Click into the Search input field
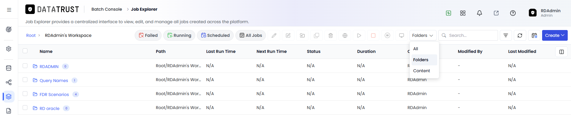 tap(468, 35)
